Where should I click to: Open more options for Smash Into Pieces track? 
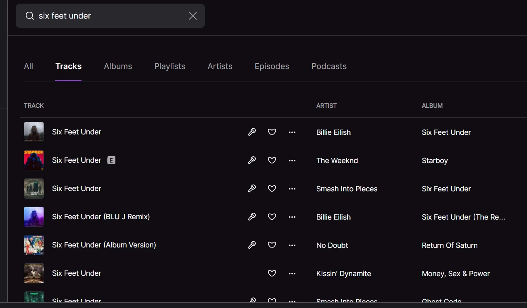click(x=292, y=189)
